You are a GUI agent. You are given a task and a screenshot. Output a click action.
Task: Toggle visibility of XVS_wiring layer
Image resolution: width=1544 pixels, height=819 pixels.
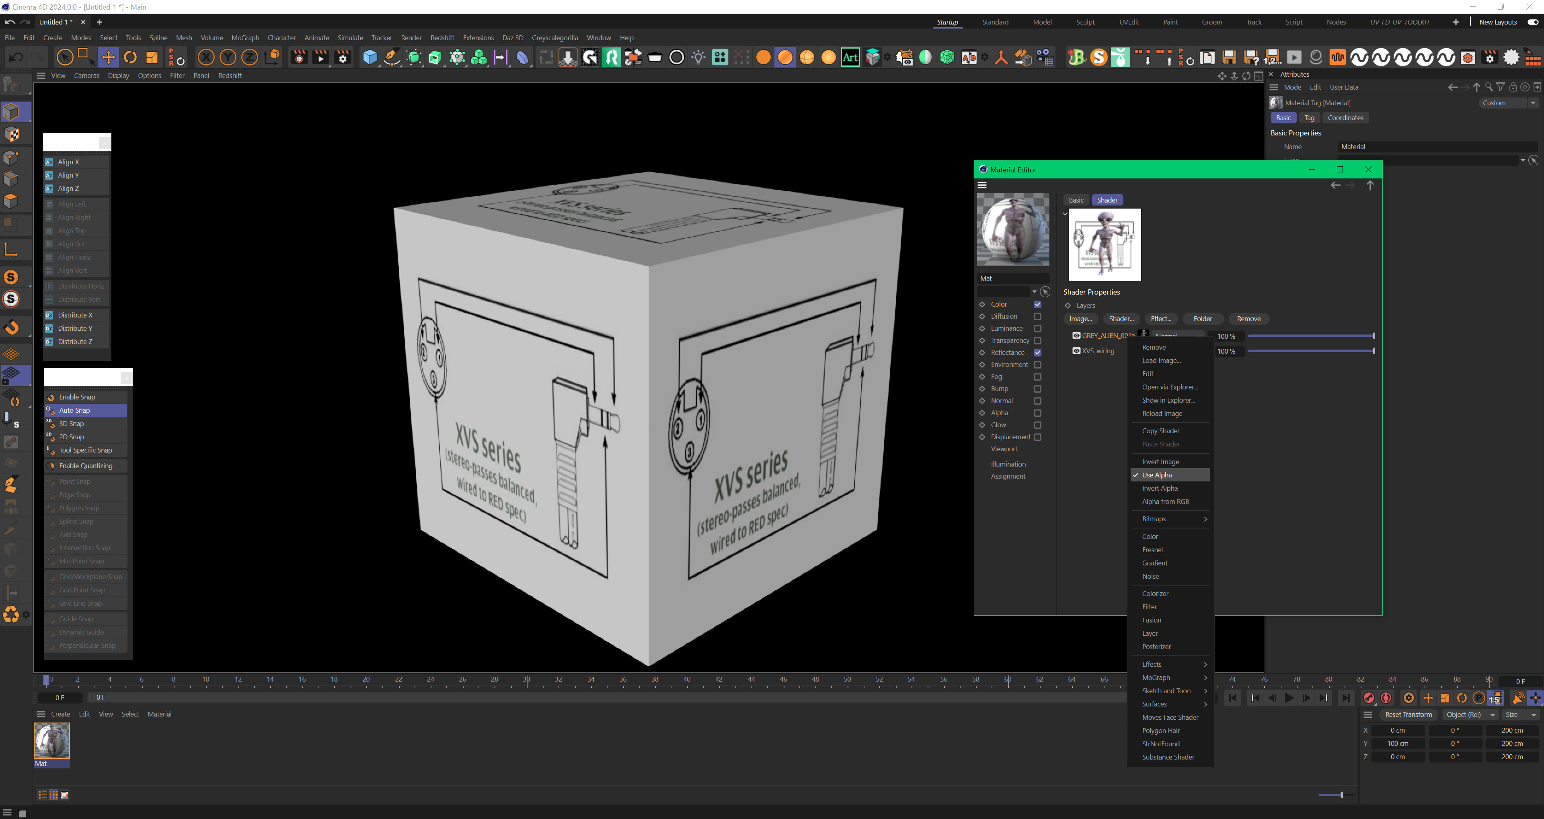tap(1076, 351)
